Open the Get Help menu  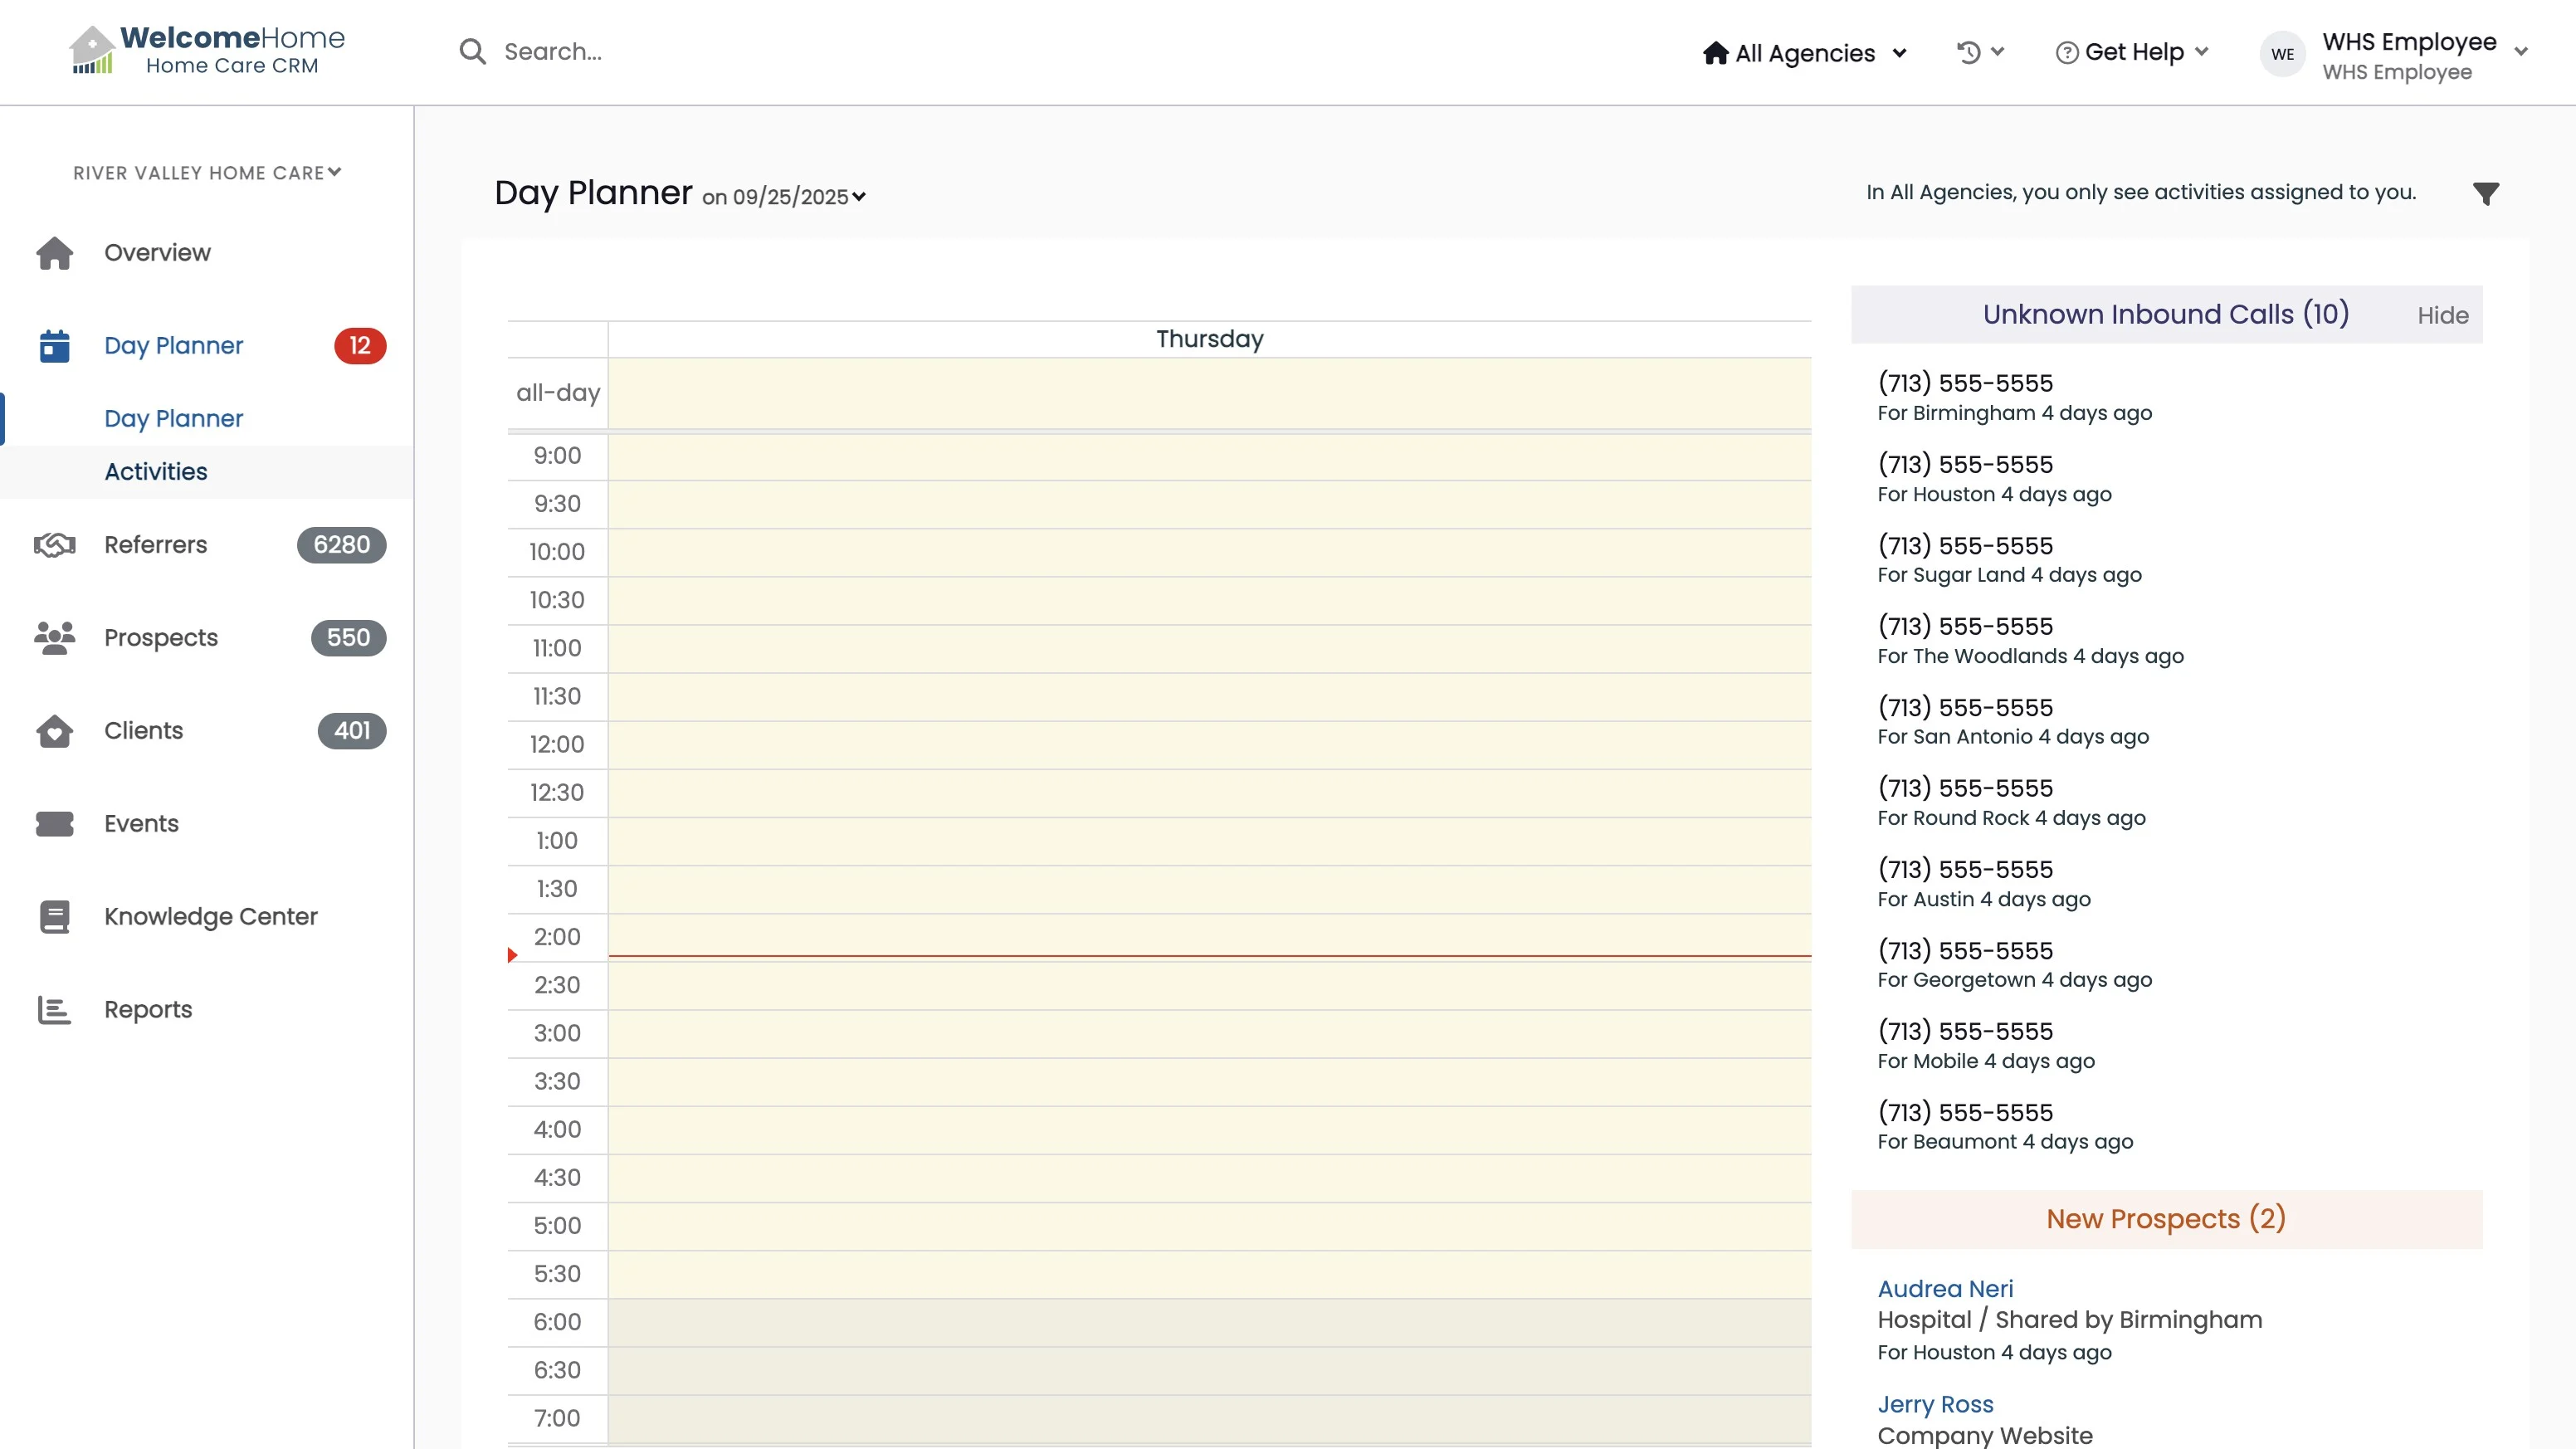click(2132, 52)
